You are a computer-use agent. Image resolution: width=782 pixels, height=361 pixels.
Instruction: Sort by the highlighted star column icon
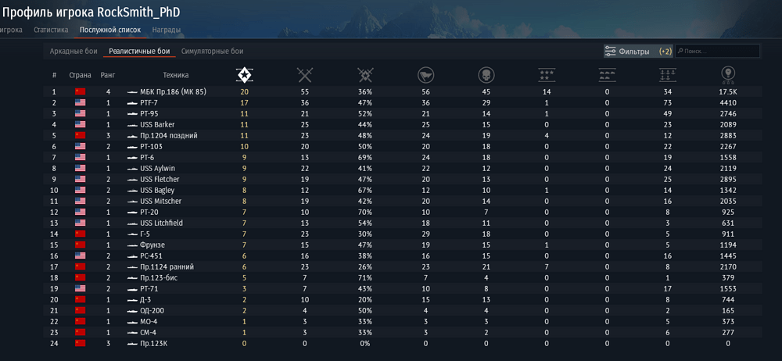click(x=245, y=75)
